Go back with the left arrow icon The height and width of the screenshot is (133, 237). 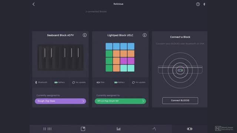click(x=34, y=4)
